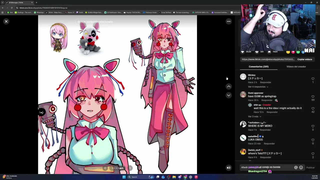Open File Explorer from the taskbar
The image size is (320, 180).
174,177
